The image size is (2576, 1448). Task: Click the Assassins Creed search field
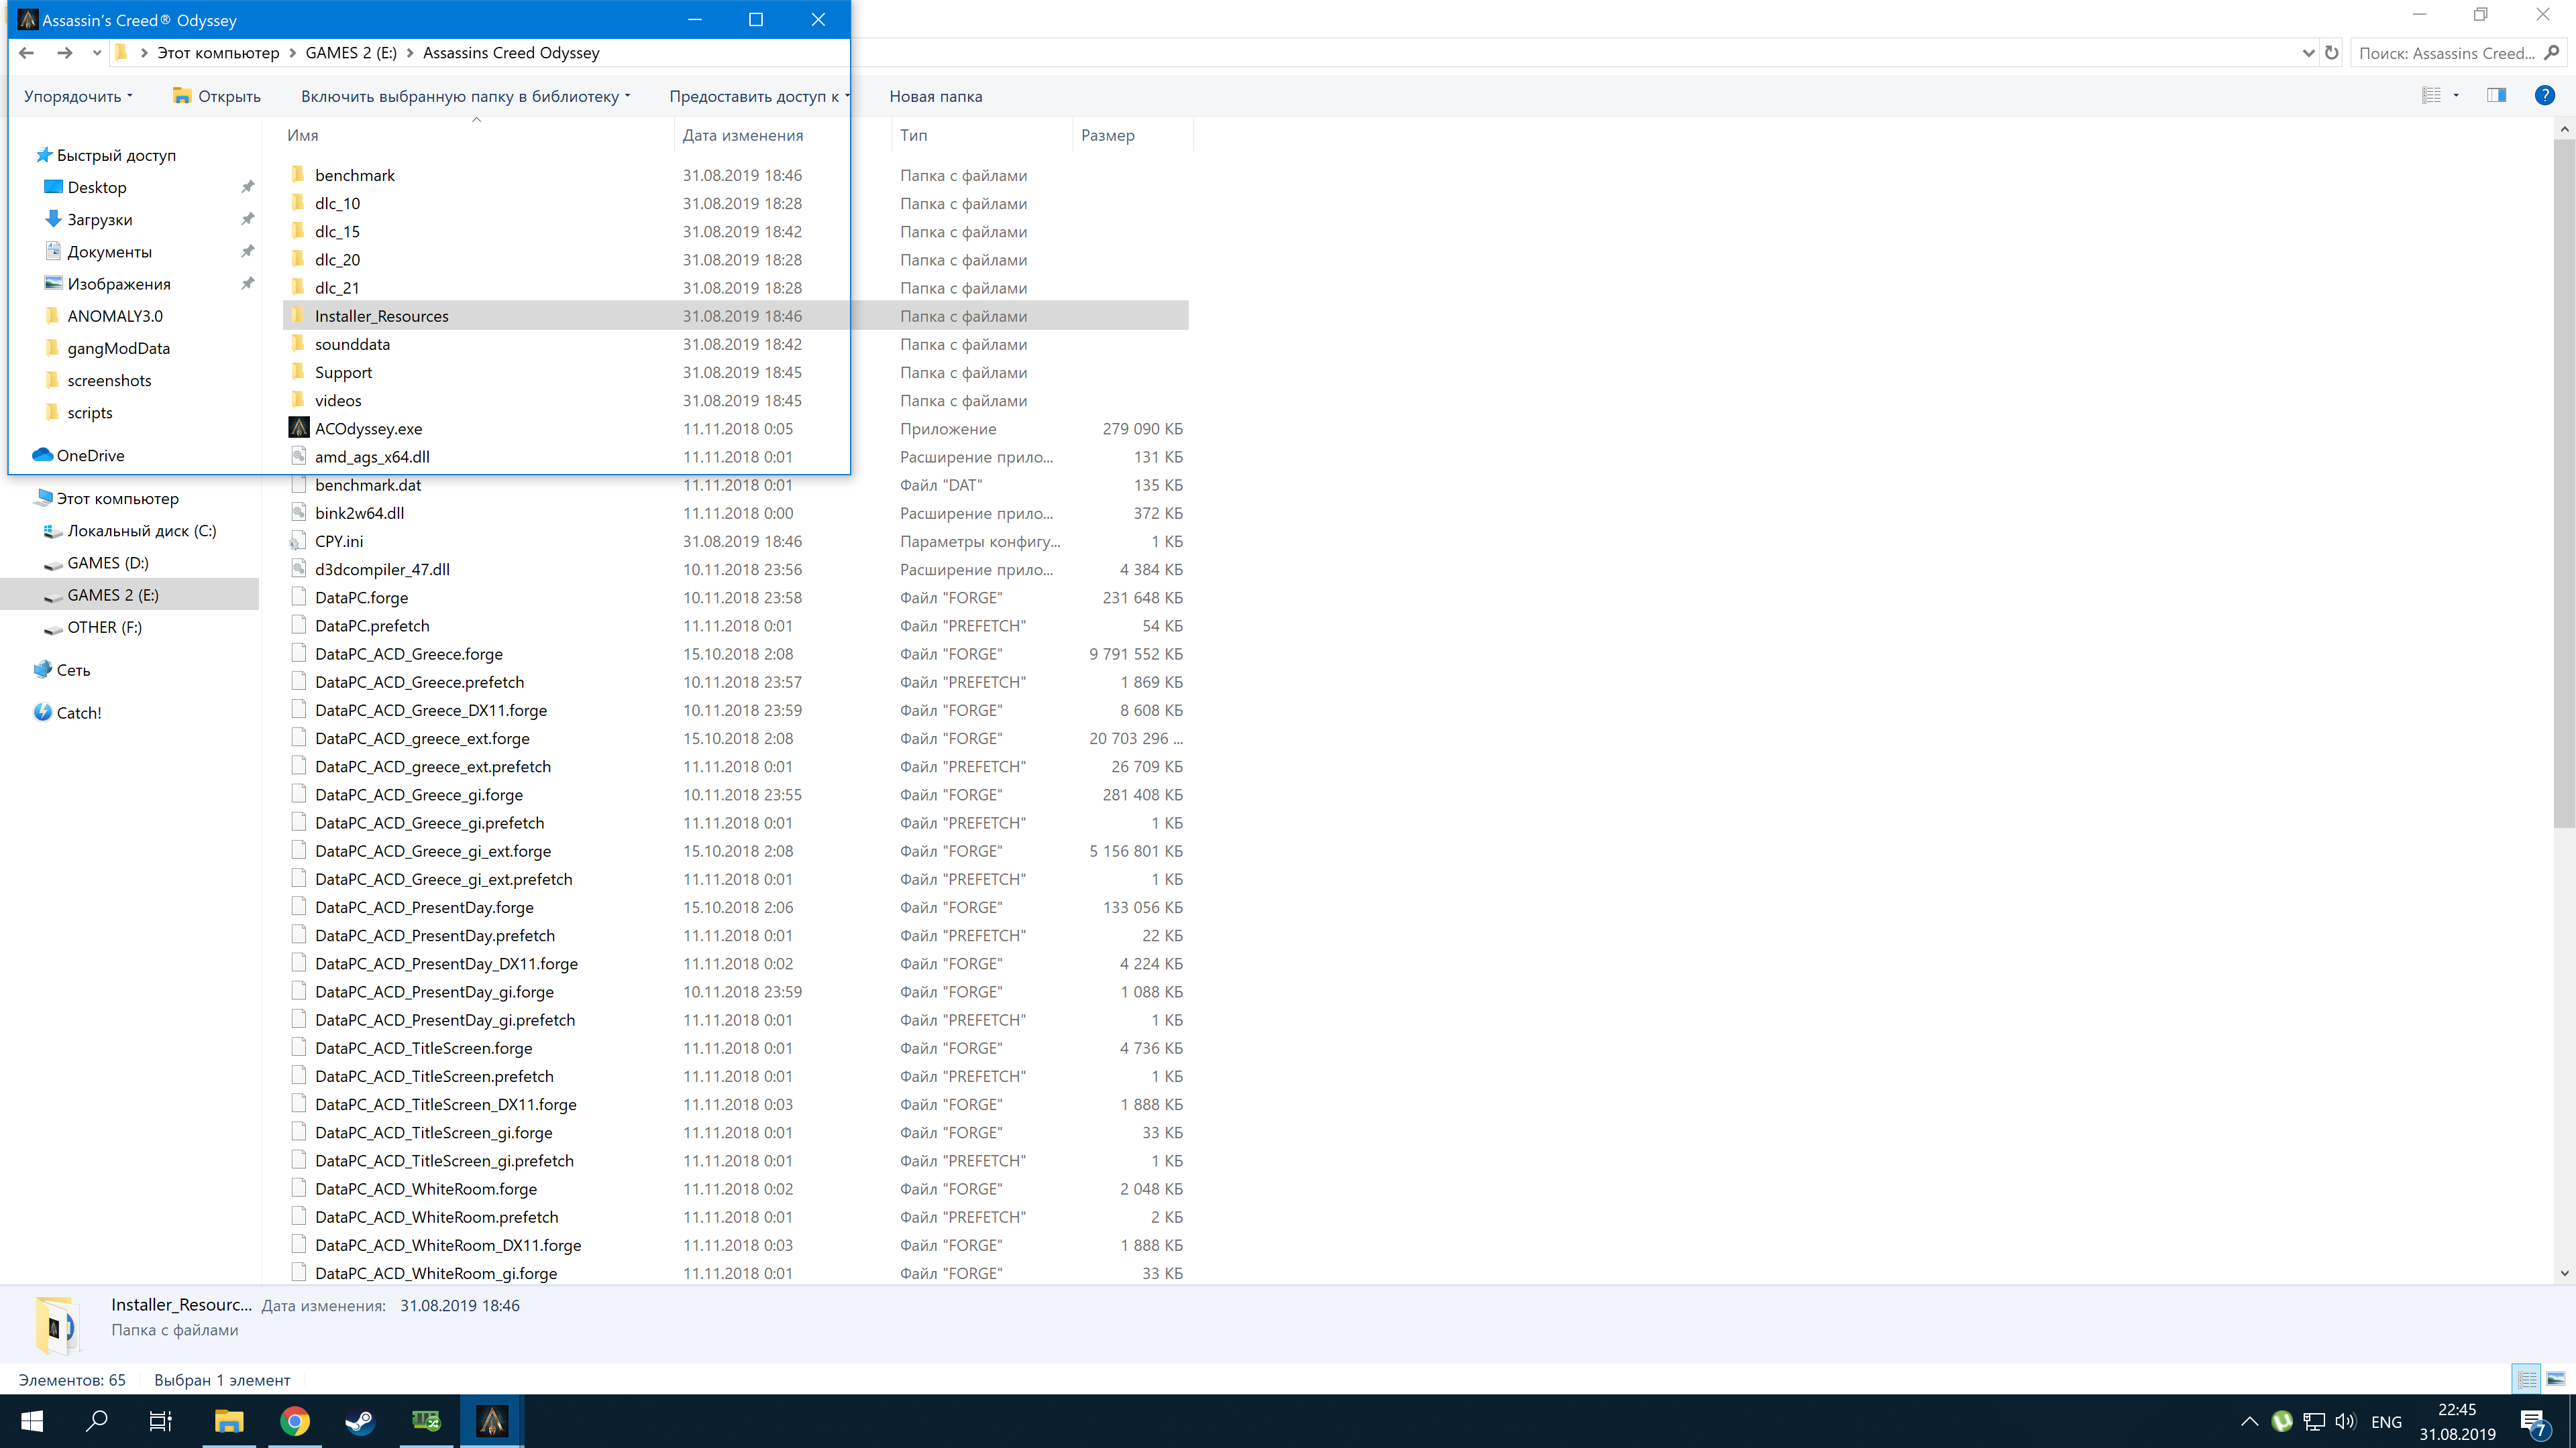click(2445, 53)
